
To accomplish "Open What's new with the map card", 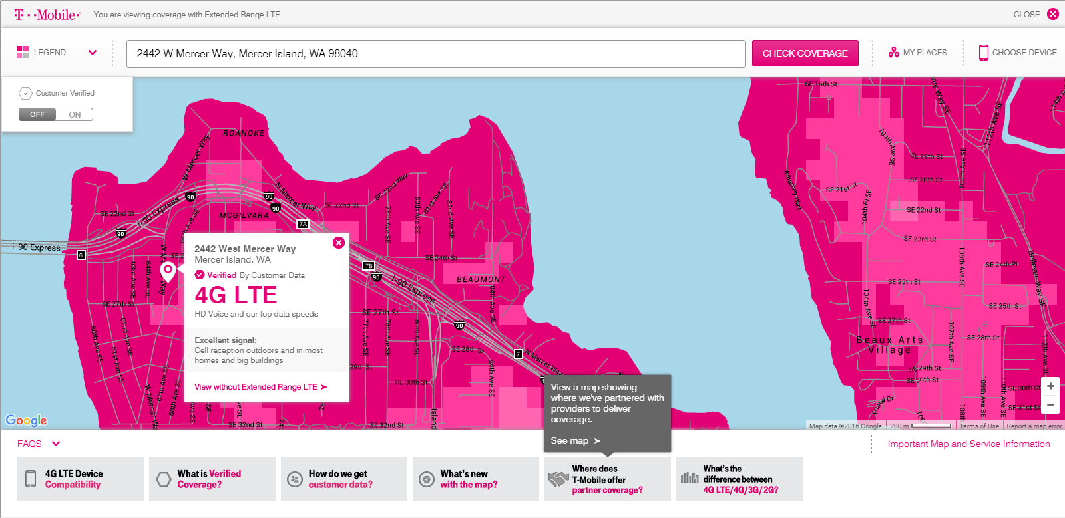I will 476,479.
